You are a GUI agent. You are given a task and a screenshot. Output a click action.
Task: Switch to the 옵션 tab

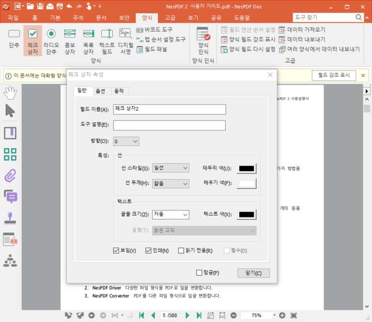[100, 91]
